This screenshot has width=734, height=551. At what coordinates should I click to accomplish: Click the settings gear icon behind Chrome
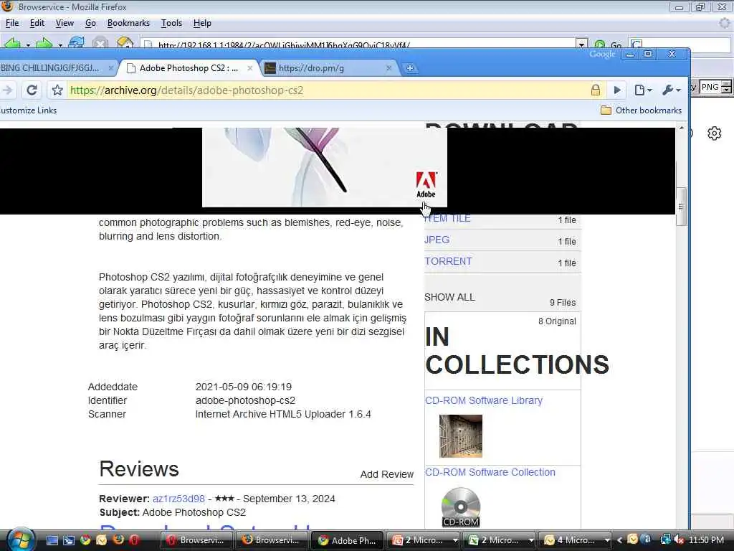point(715,133)
